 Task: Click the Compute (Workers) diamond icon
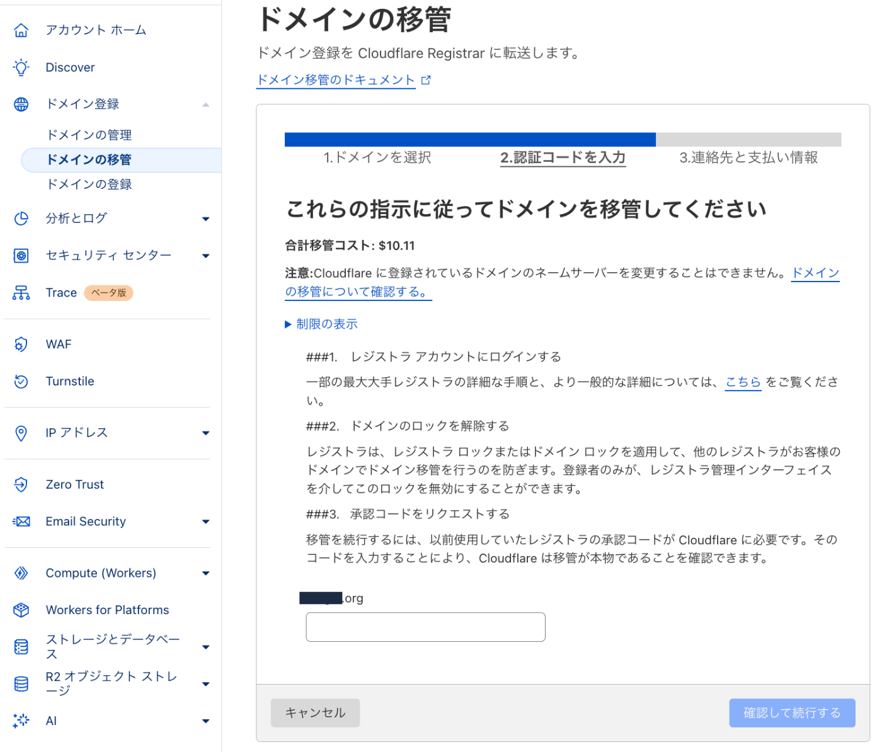tap(21, 573)
